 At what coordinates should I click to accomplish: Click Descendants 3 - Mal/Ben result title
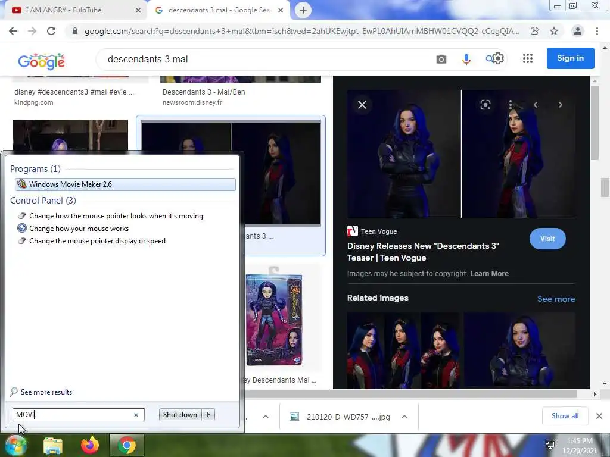[204, 92]
